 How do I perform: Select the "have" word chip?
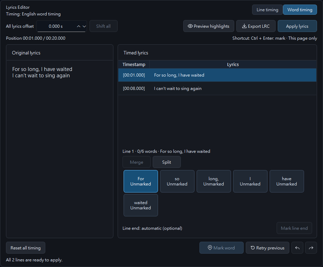[x=286, y=181]
